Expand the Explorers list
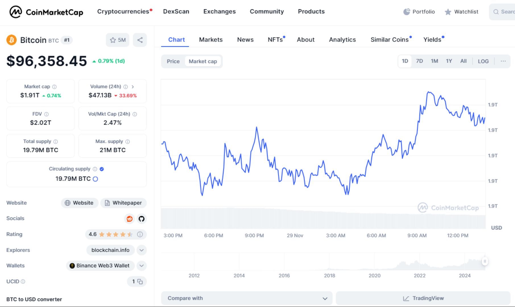The height and width of the screenshot is (307, 515). tap(141, 250)
